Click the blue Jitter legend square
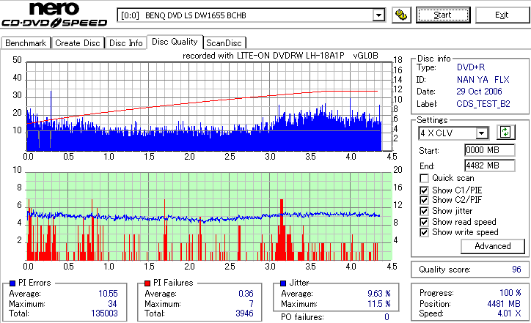Screen dimensions: 531x323 [x=283, y=283]
